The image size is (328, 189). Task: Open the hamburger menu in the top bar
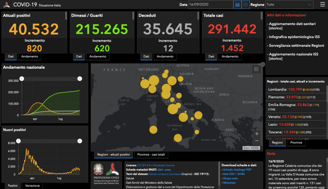pos(322,4)
